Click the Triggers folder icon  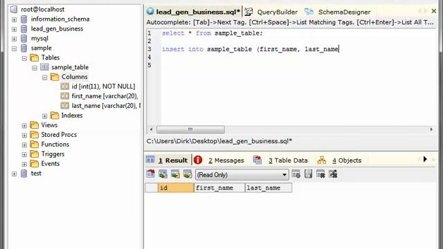[x=34, y=154]
